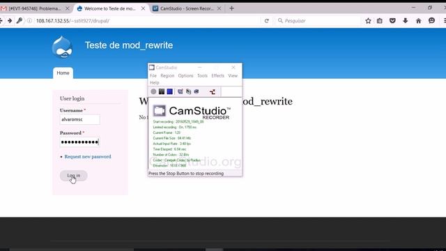Viewport: 446px width, 251px height.
Task: Open CamStudio Options menu
Action: pos(185,76)
